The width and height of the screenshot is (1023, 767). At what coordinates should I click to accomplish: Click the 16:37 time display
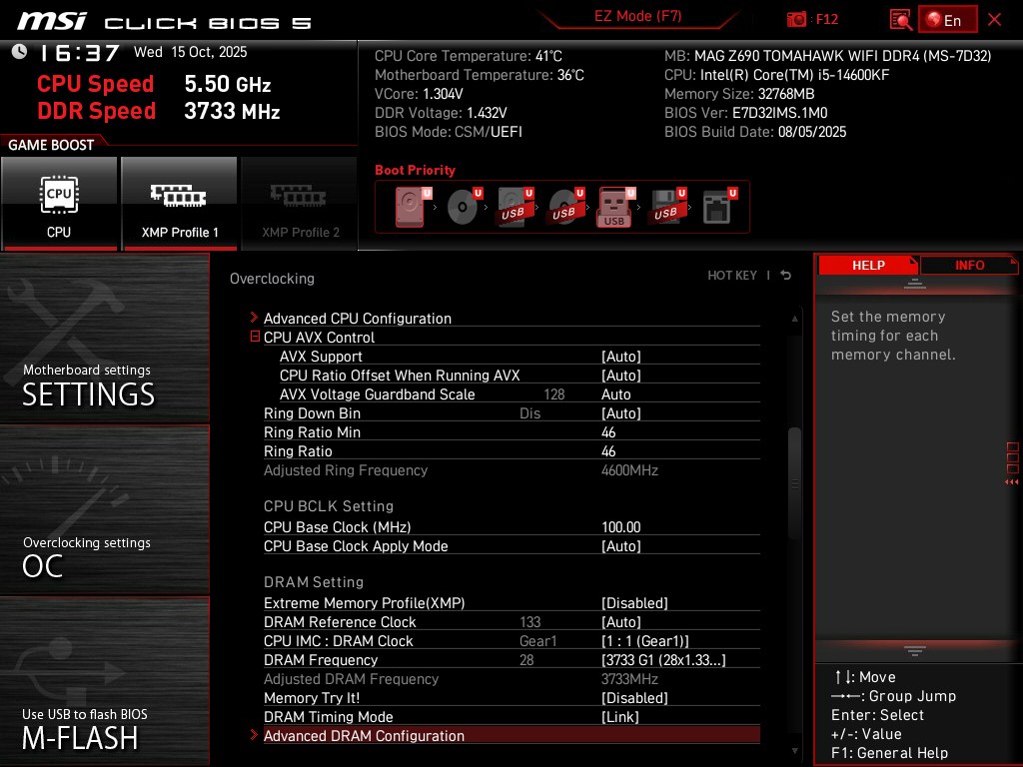[x=78, y=52]
